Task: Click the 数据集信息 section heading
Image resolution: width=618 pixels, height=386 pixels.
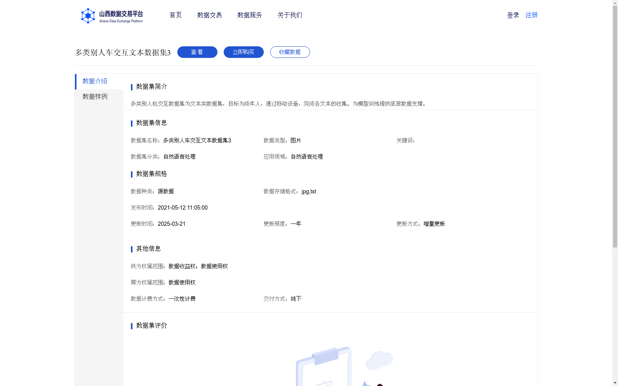Action: (x=151, y=123)
